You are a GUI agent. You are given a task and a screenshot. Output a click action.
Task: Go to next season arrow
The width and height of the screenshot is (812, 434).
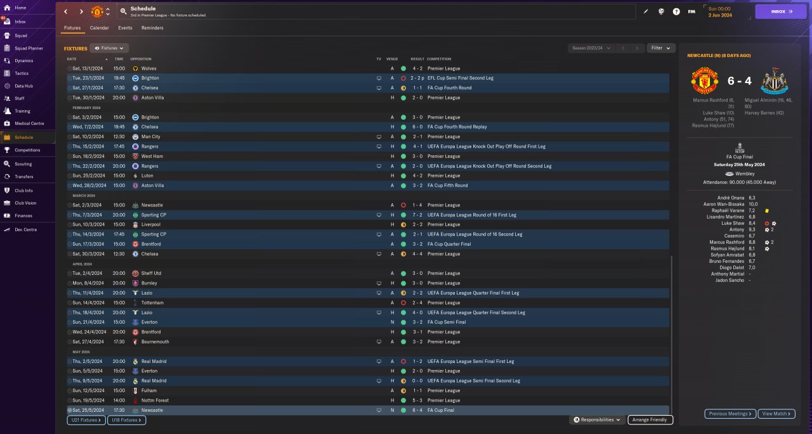(x=638, y=48)
